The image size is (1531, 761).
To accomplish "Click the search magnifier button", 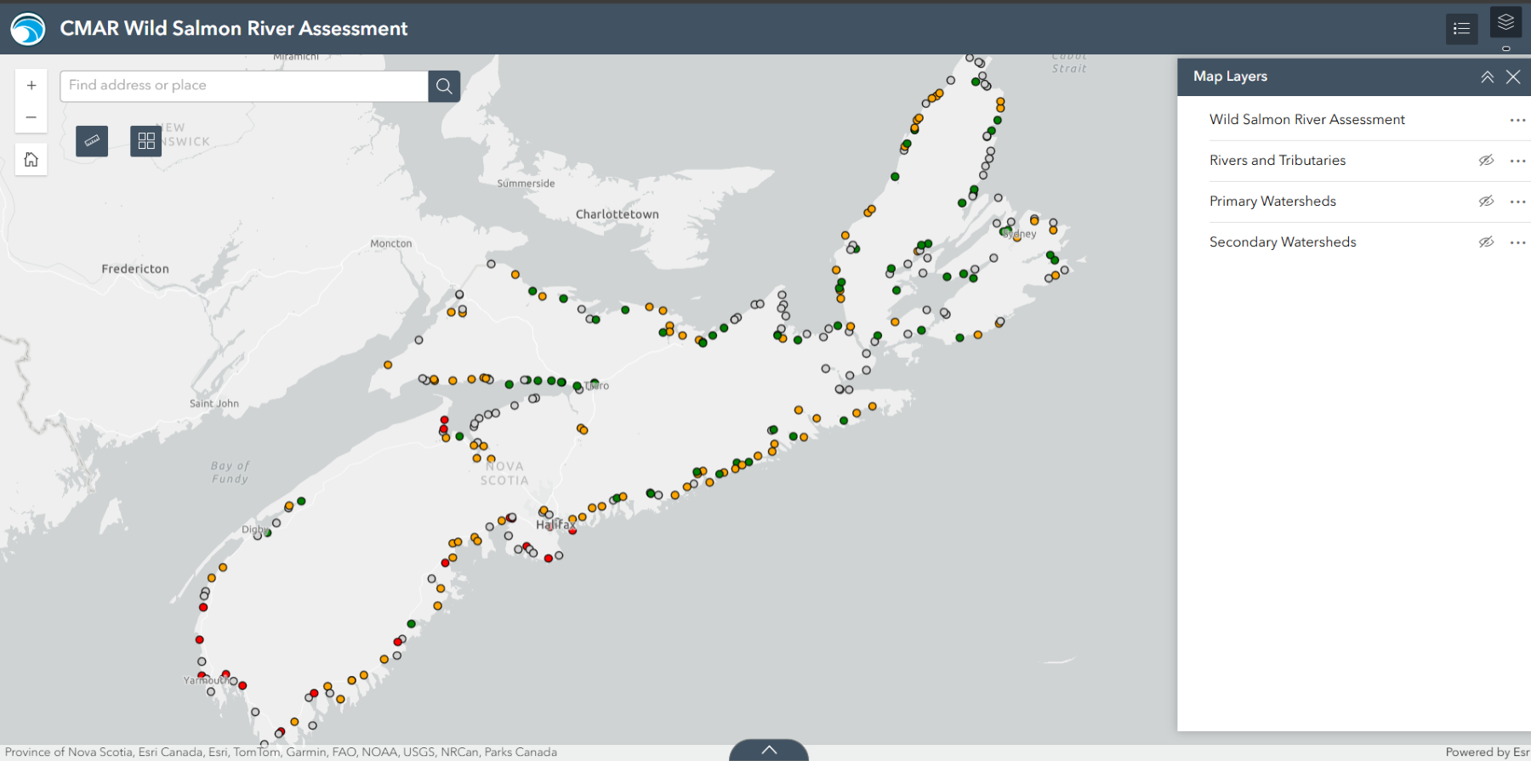I will (444, 86).
